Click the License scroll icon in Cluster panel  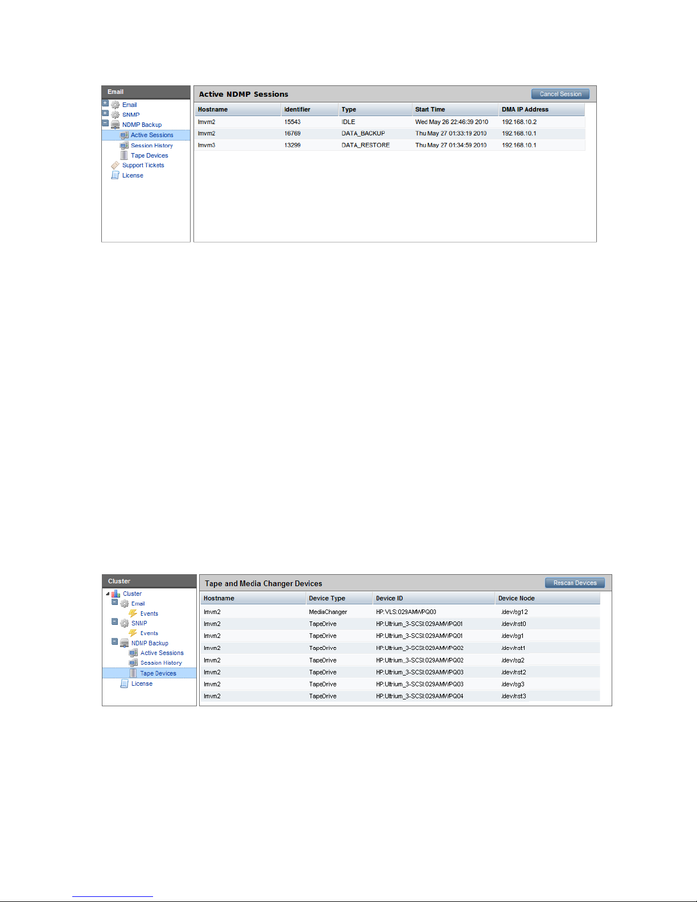tap(124, 683)
